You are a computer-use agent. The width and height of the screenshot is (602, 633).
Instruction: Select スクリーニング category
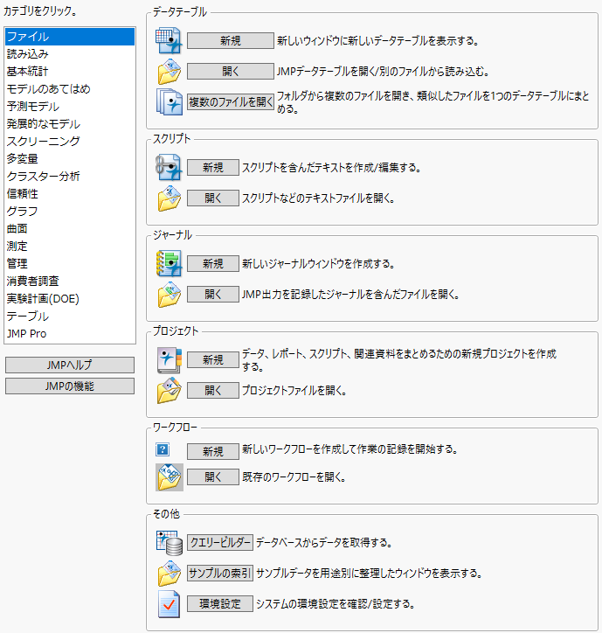70,142
